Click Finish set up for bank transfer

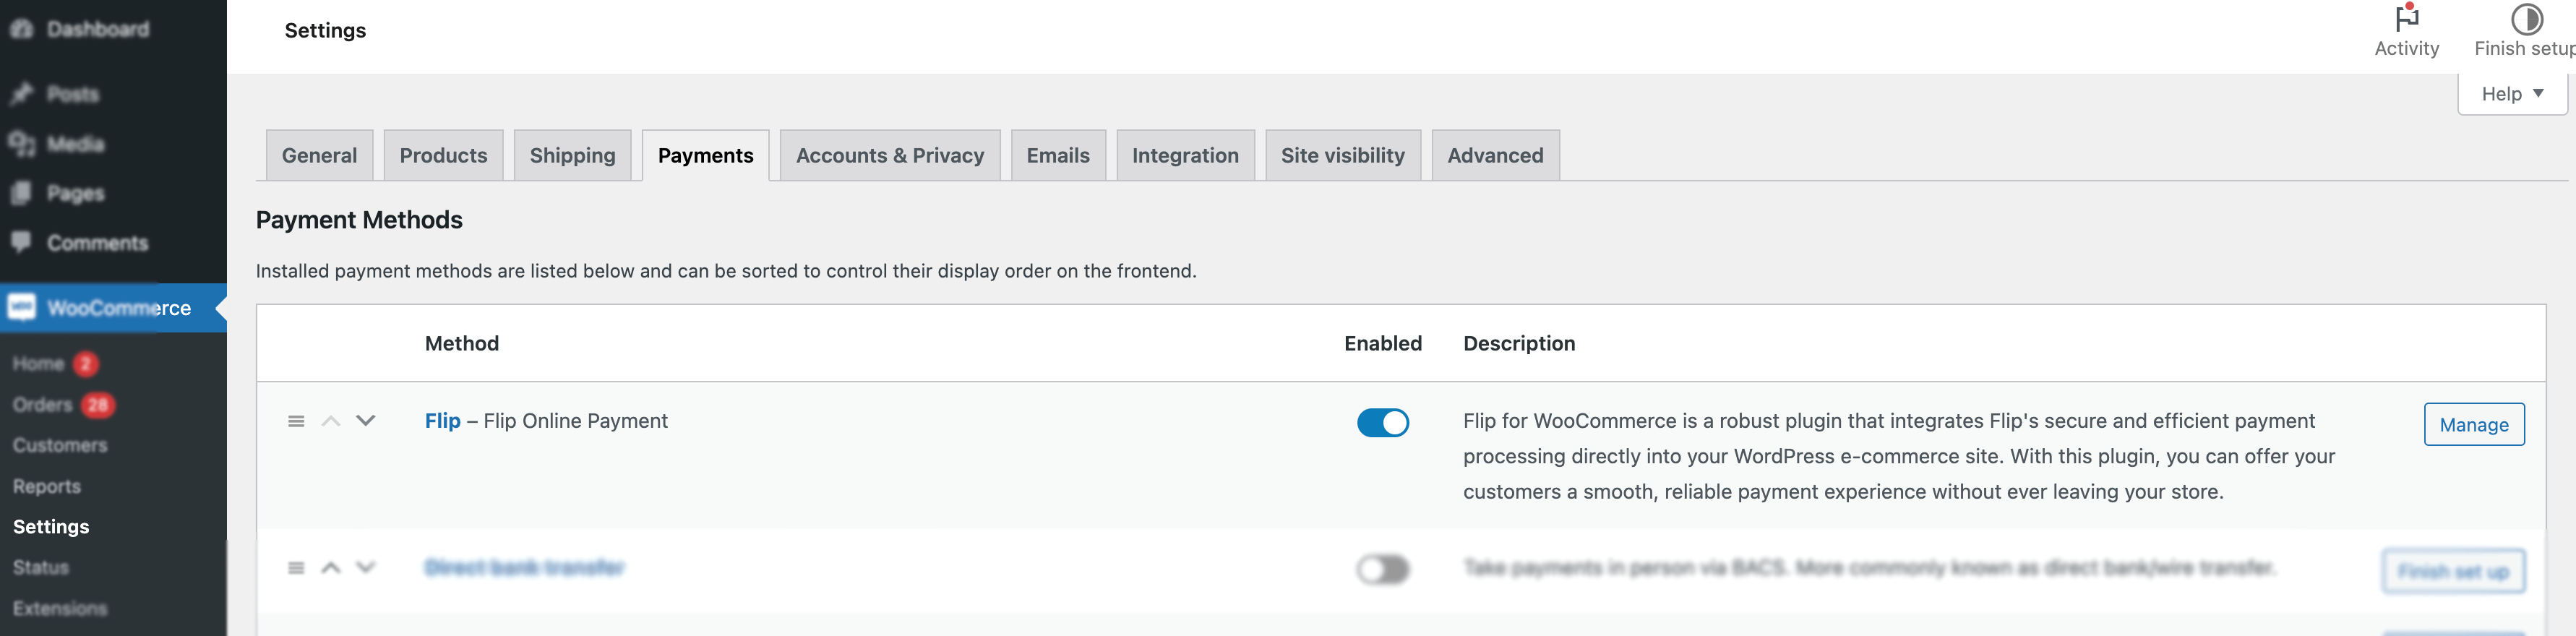click(2453, 571)
